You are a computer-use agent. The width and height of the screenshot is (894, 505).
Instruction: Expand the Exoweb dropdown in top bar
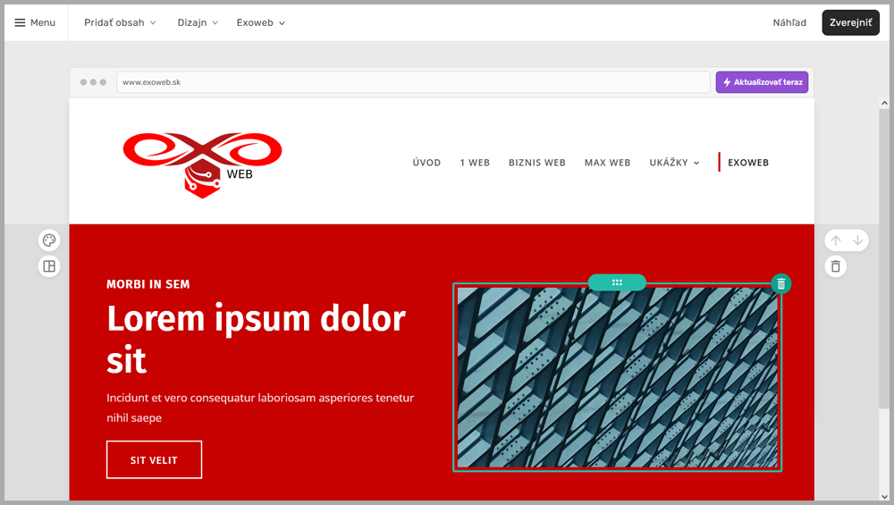[x=260, y=23]
